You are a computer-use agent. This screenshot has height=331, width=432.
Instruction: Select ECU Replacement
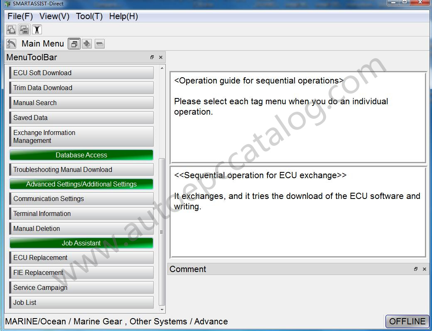[x=81, y=257]
